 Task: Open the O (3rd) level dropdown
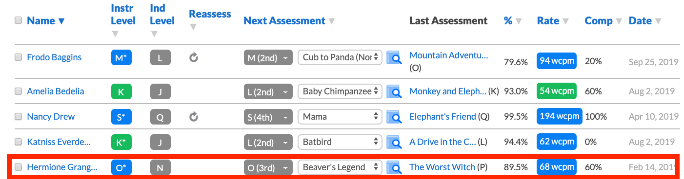pos(268,167)
